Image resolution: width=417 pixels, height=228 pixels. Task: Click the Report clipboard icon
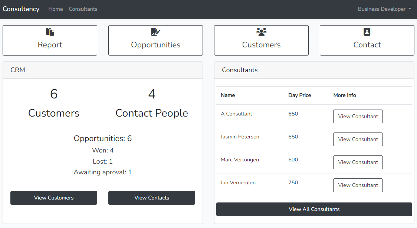[50, 32]
